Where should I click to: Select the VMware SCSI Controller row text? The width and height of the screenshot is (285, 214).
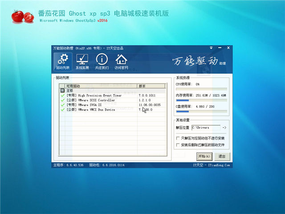[x=91, y=100]
